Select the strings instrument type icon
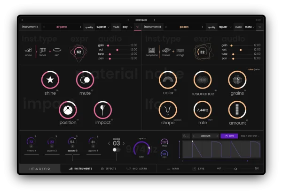 coord(180,51)
